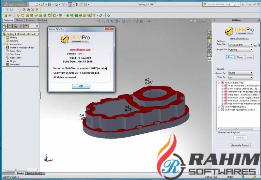Viewport: 261px width, 180px height.
Task: Select the Motion Study 1 tab
Action: click(x=35, y=173)
